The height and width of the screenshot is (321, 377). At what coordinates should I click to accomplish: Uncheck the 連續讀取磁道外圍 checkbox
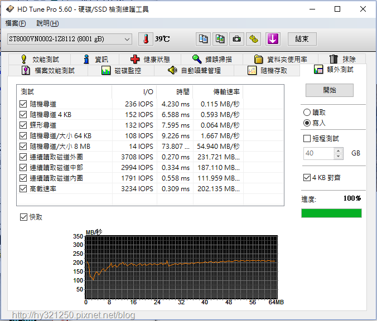23,157
